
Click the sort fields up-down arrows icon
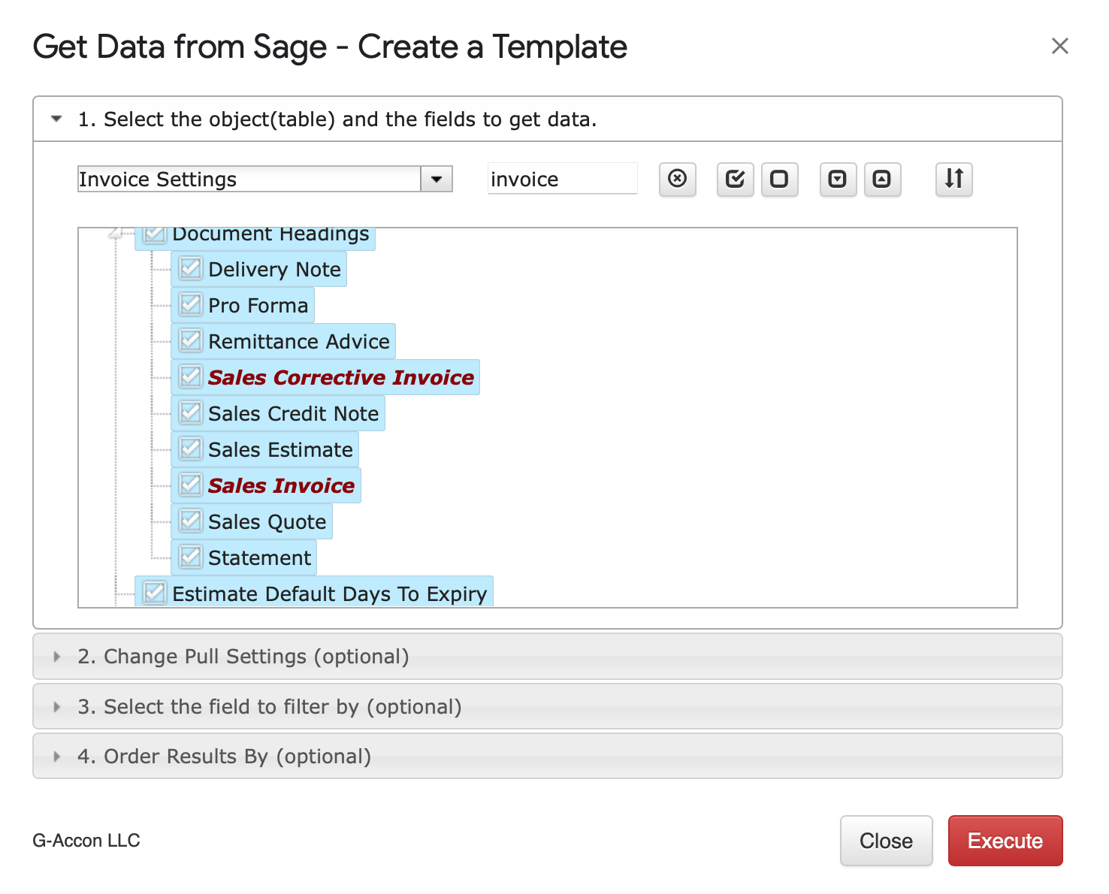(953, 180)
